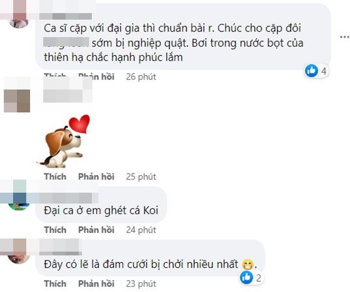Image resolution: width=350 pixels, height=292 pixels.
Task: Click the dog with heart sticker
Action: 63,141
